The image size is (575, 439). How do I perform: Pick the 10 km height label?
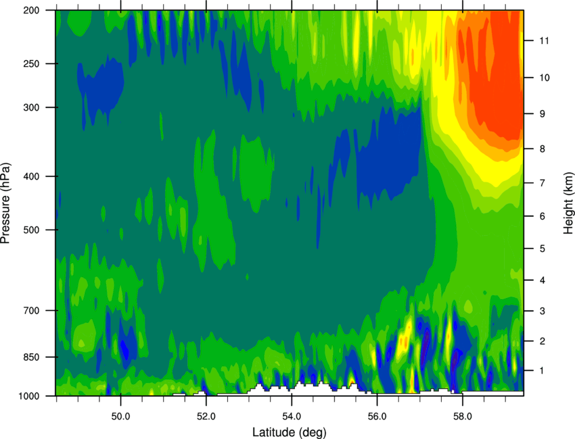[544, 78]
